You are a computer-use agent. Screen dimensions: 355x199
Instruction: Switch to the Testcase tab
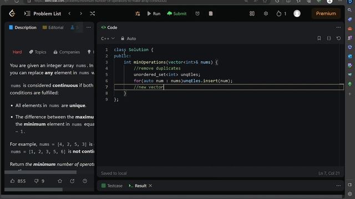112,186
